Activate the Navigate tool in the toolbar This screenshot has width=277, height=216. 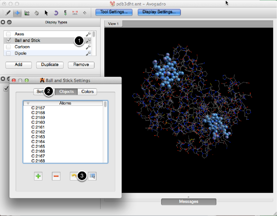tap(17, 13)
